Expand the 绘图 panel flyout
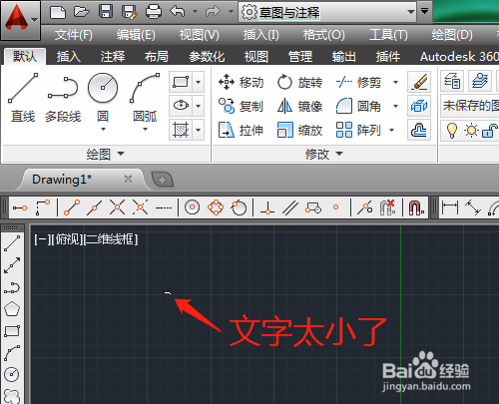499x404 pixels. point(105,154)
